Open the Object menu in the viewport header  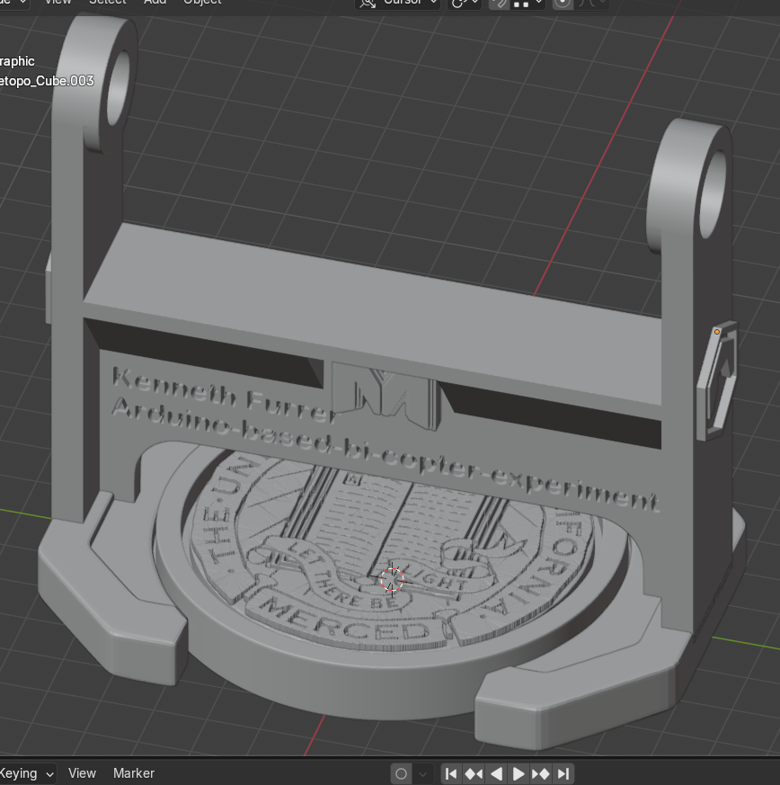[202, 2]
